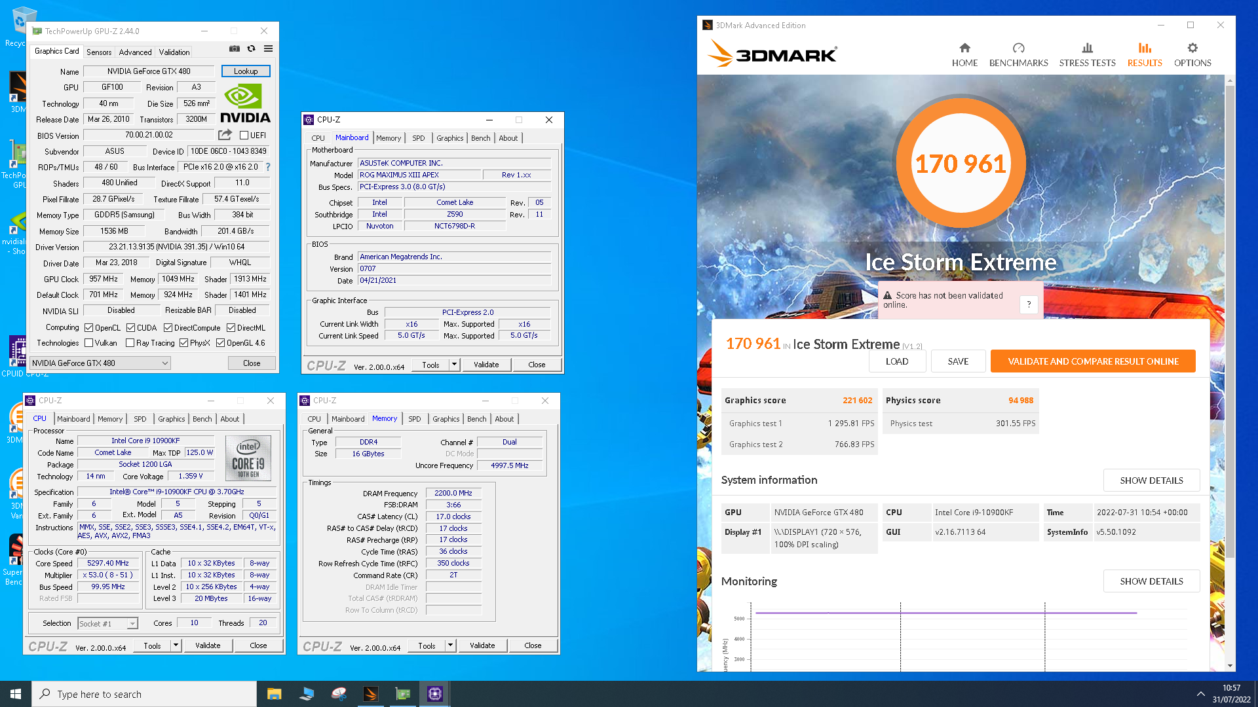Click the LOAD button in 3DMark

pyautogui.click(x=897, y=361)
